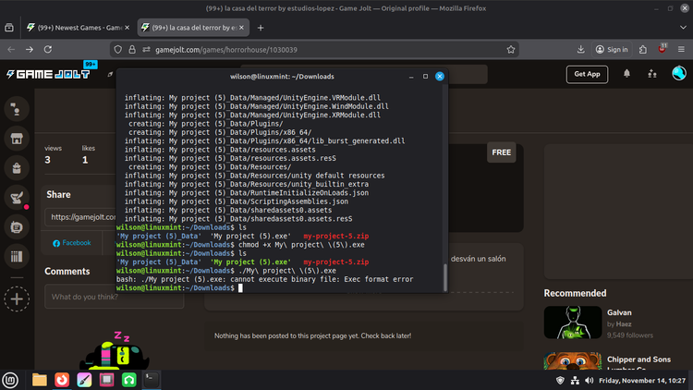Click the terminal icon in the taskbar

click(x=152, y=380)
